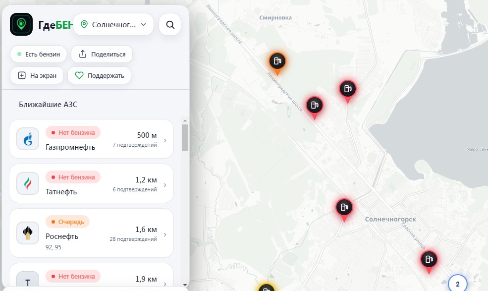Expand the Татнефть card chevron arrow
The width and height of the screenshot is (488, 291).
(x=165, y=185)
